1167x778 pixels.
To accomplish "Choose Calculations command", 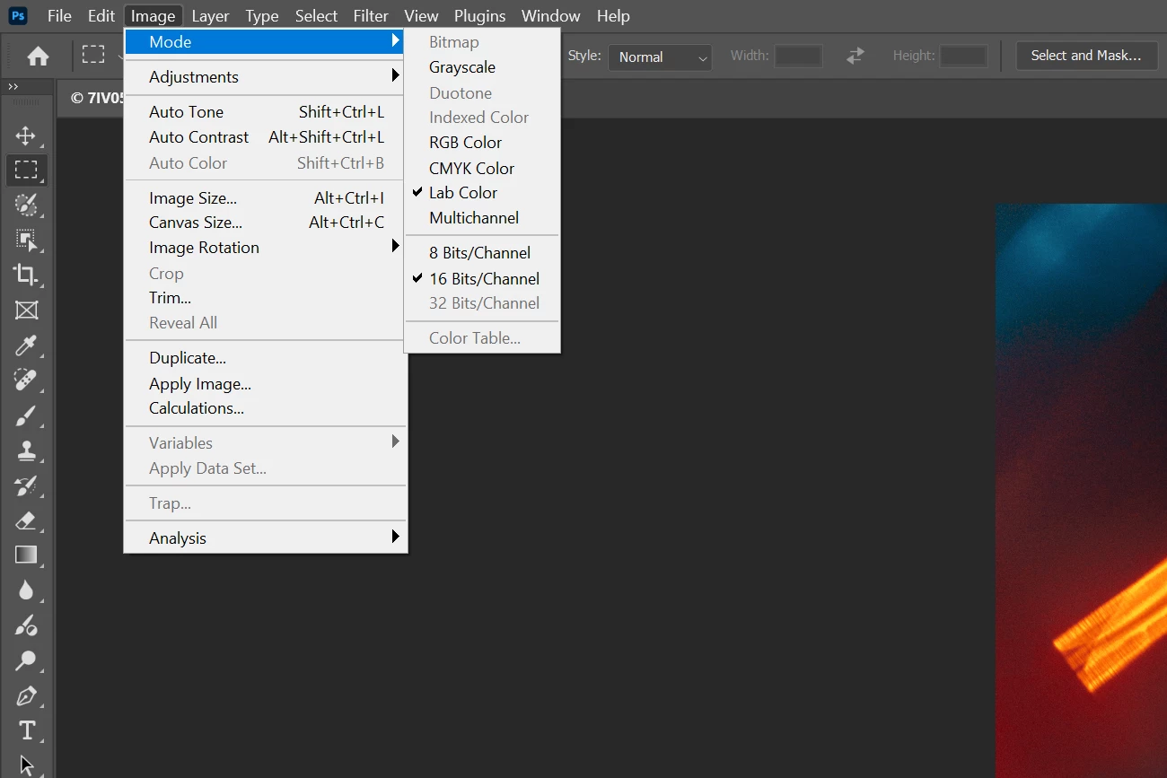I will 266,408.
